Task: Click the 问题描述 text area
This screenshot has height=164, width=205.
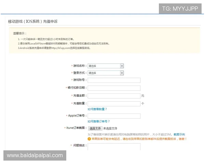Action: tap(114, 147)
